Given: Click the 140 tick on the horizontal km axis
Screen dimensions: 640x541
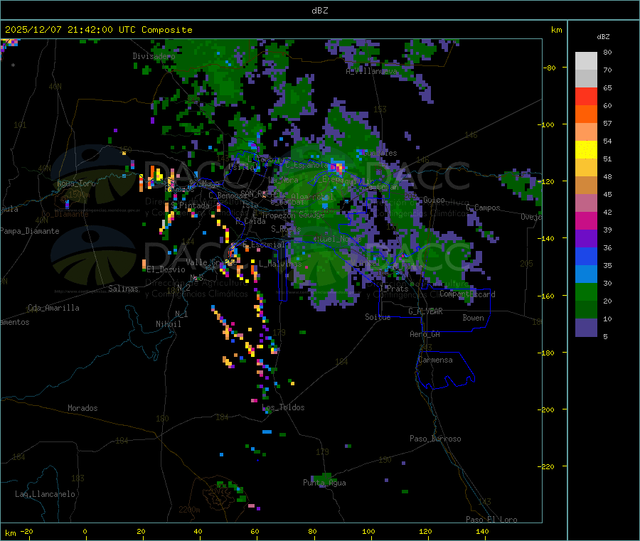Looking at the screenshot, I should 482,532.
